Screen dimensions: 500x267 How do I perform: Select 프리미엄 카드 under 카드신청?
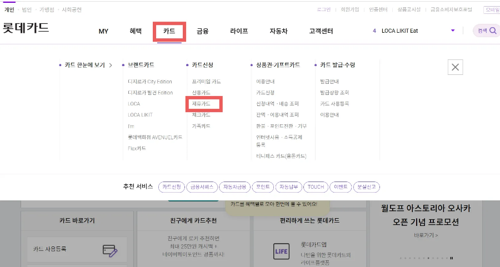point(206,82)
